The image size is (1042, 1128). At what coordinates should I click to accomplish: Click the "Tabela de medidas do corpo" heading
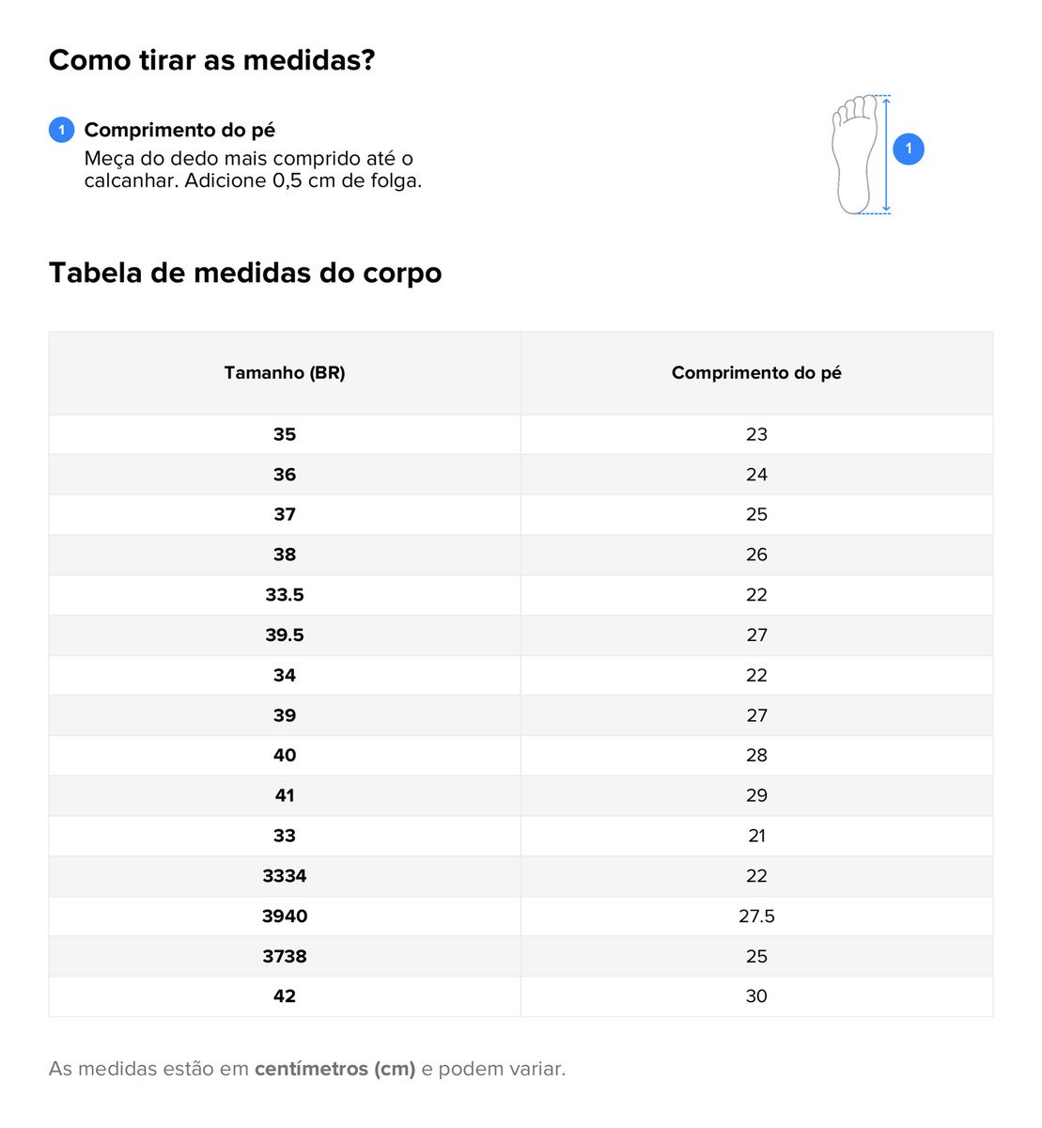click(245, 273)
